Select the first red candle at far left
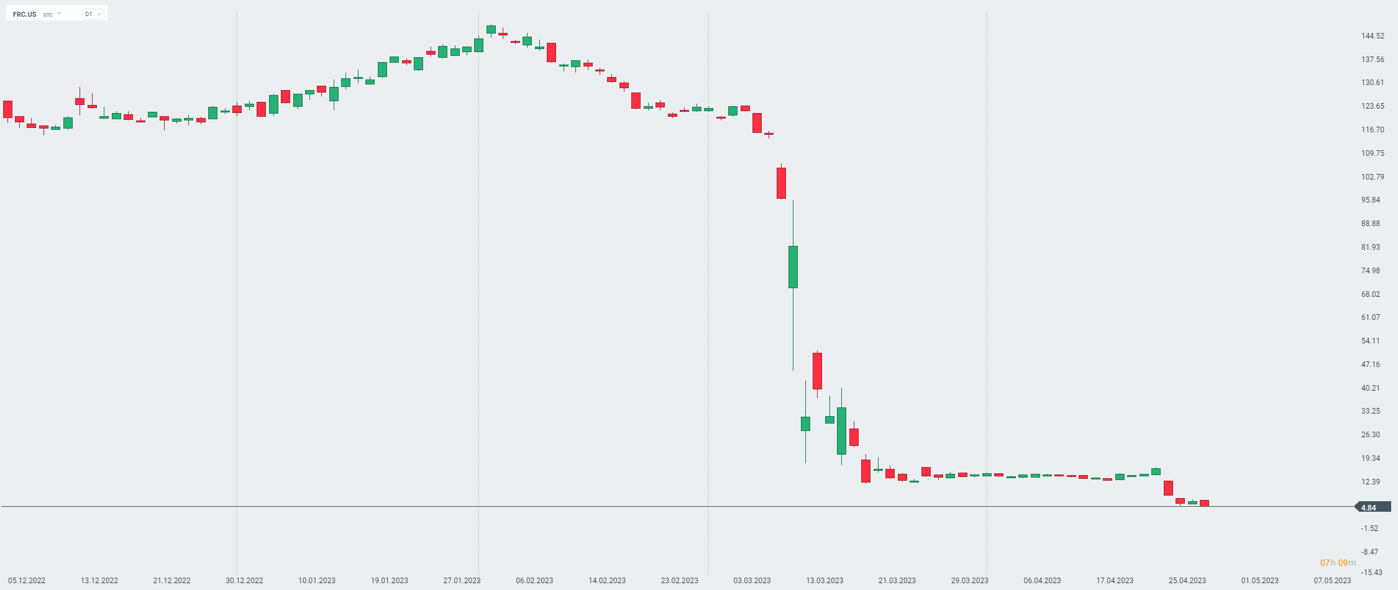1398x590 pixels. click(x=7, y=109)
